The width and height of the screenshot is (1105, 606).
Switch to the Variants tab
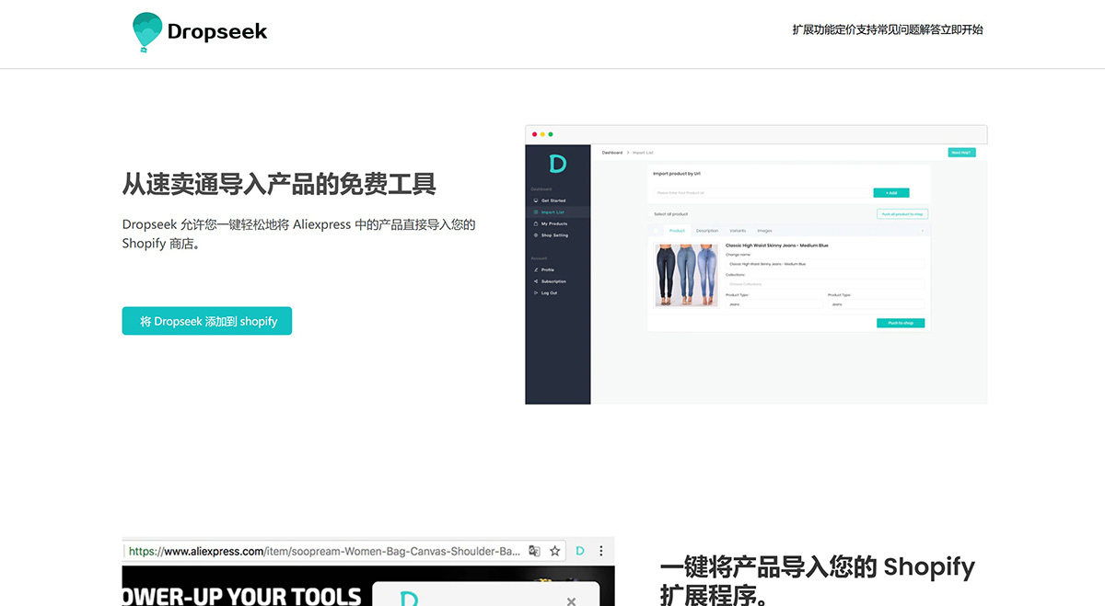pos(738,231)
